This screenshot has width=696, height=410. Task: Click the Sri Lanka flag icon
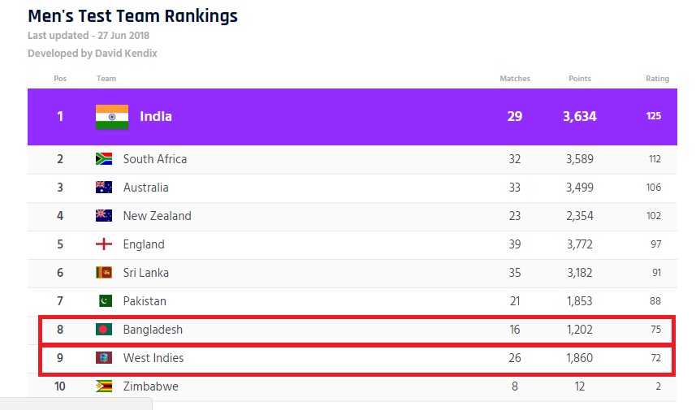[103, 273]
